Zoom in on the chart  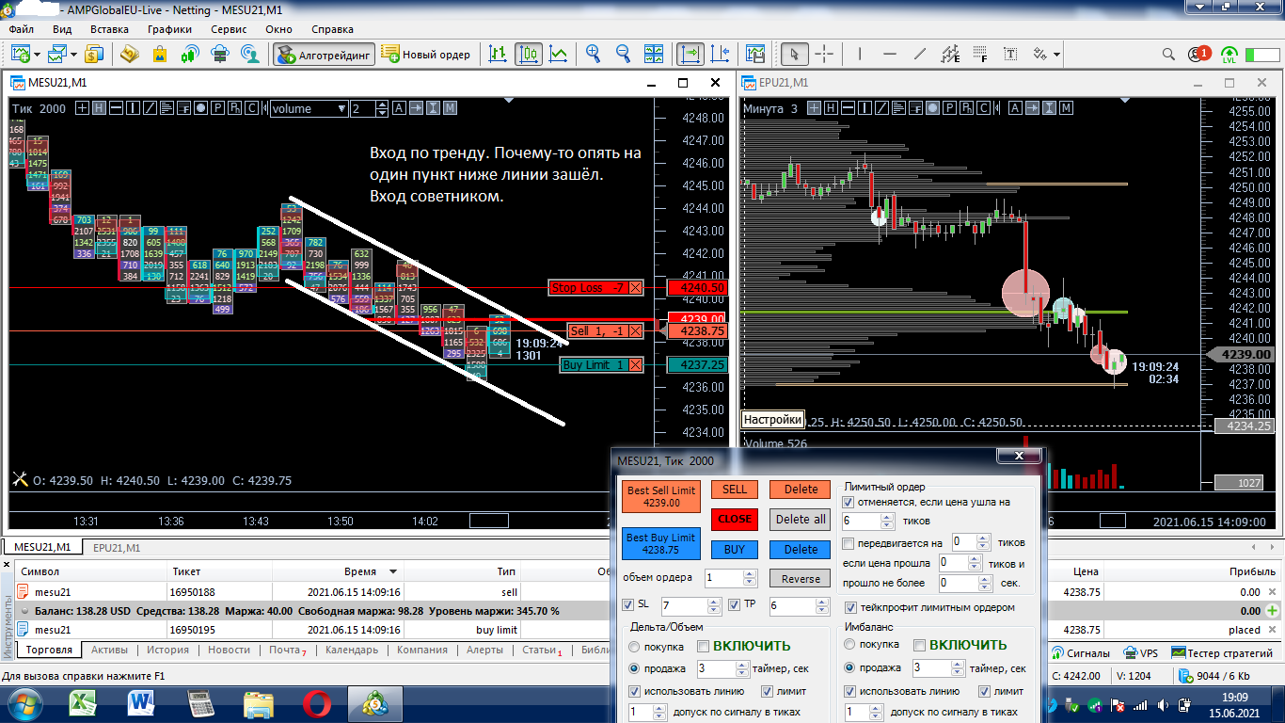594,54
